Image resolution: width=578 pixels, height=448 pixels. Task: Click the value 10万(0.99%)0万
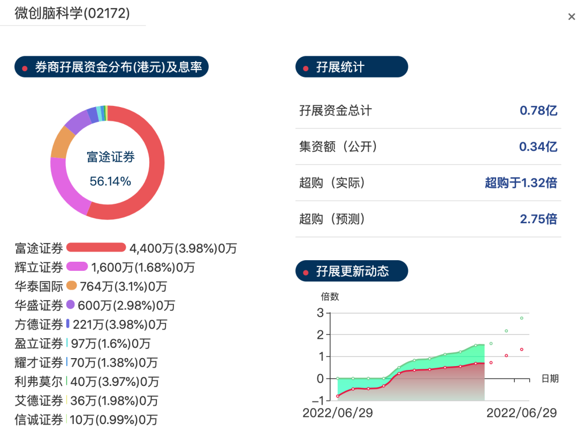pos(113,420)
